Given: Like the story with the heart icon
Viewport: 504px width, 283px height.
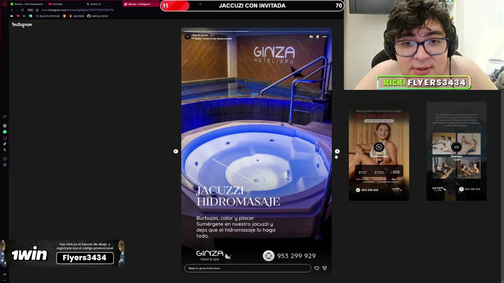Looking at the screenshot, I should point(317,268).
